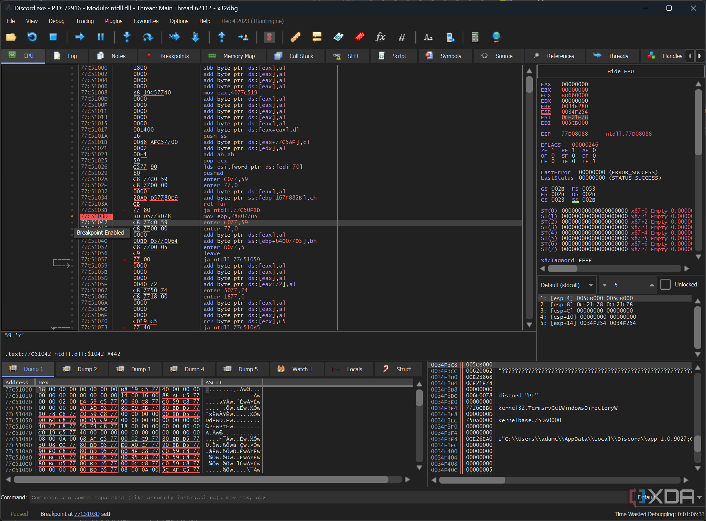Click the Restart debuggee icon
This screenshot has width=706, height=521.
tap(32, 37)
